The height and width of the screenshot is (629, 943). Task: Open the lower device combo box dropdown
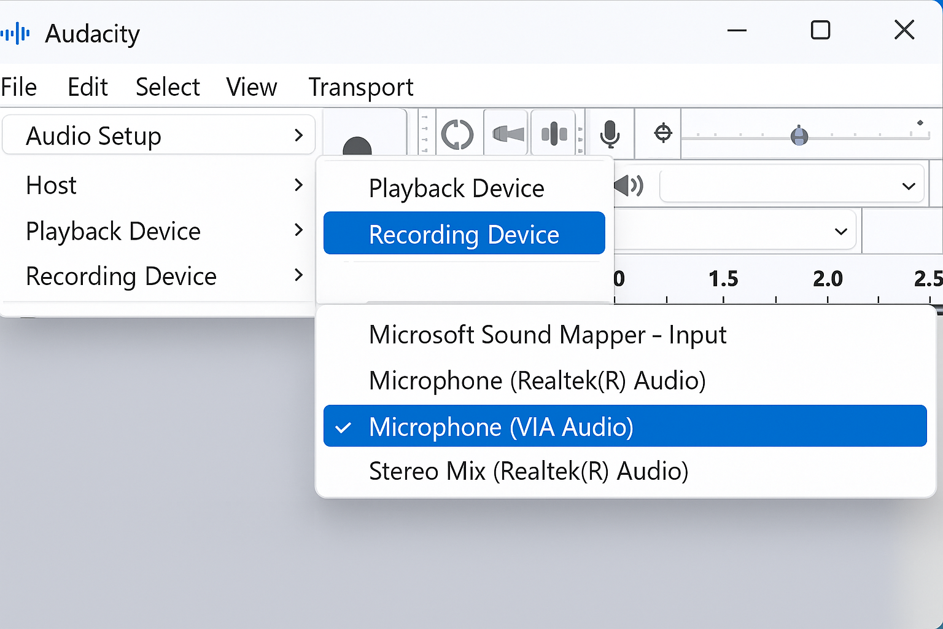pyautogui.click(x=840, y=231)
